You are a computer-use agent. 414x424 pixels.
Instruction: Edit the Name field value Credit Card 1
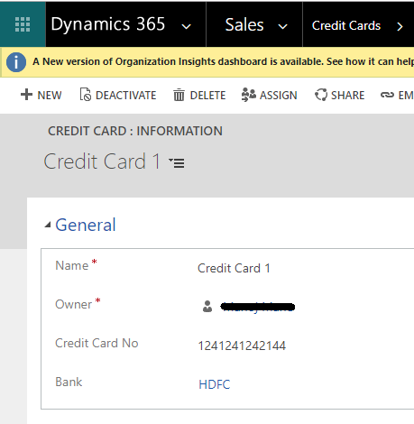(234, 268)
